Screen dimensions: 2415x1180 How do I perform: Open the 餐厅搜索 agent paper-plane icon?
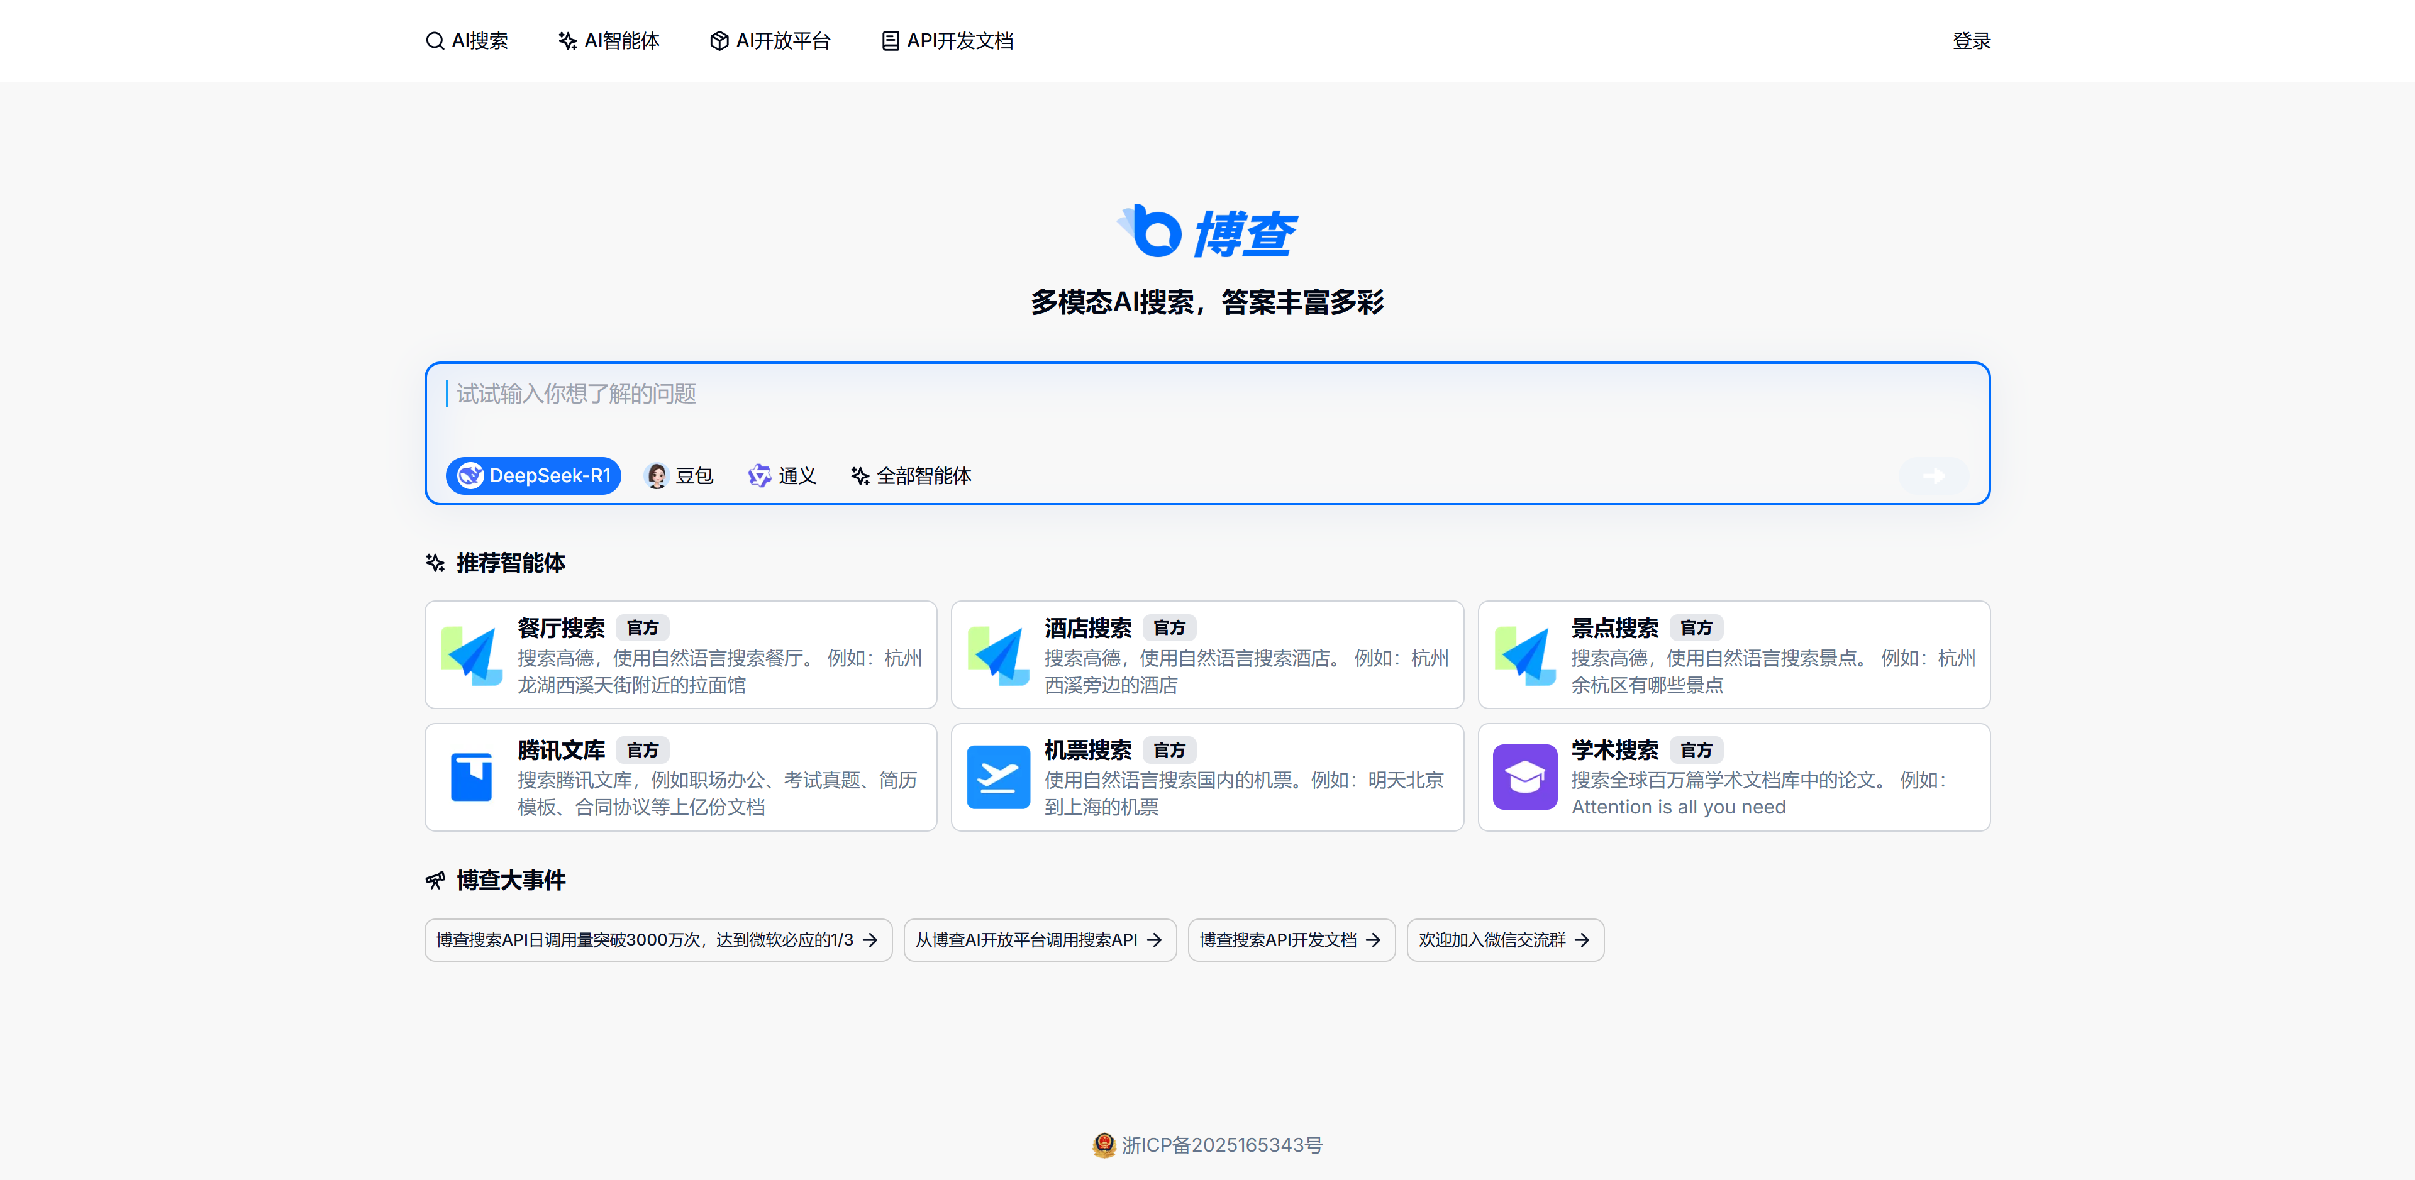[472, 655]
